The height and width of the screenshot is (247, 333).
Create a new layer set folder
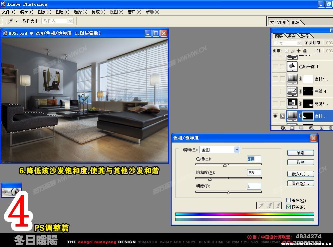(301, 128)
